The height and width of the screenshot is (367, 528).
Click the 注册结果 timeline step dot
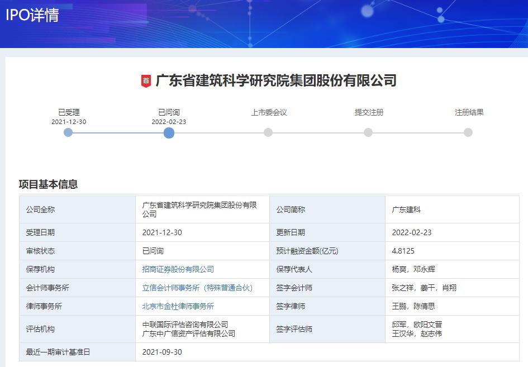click(x=468, y=132)
